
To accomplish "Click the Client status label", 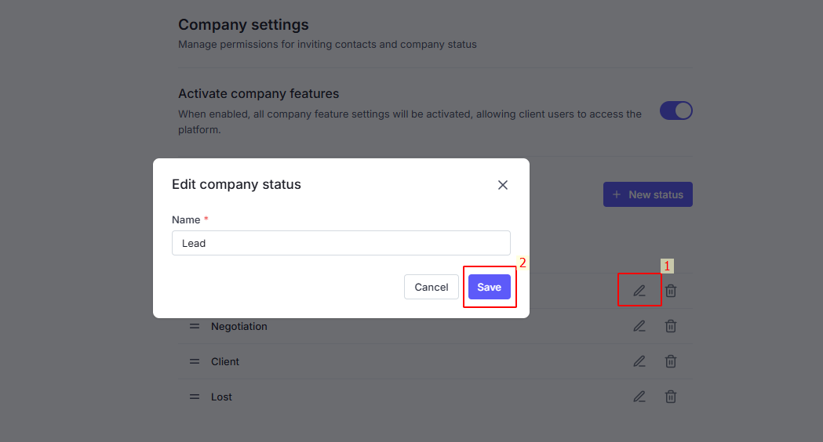I will 225,361.
